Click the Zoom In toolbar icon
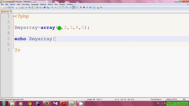Viewport: 189px width, 106px height. click(x=52, y=7)
